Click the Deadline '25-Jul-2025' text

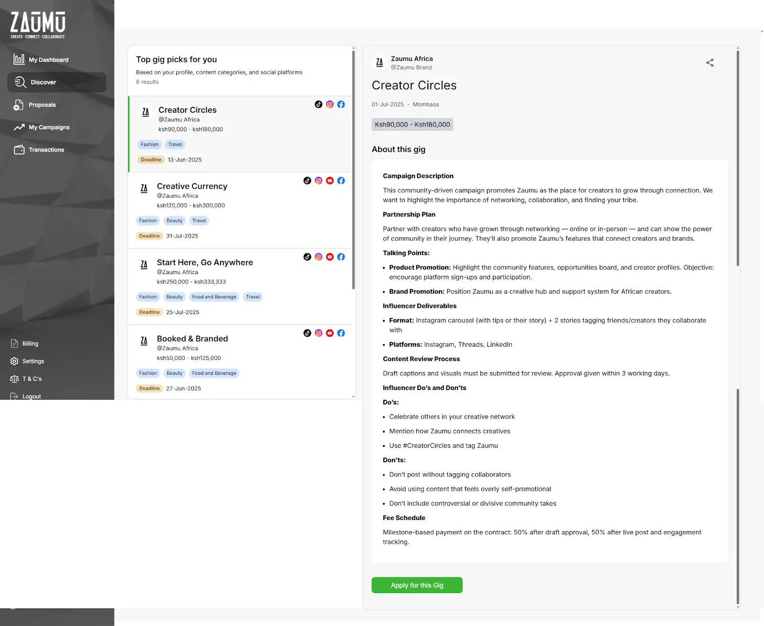point(182,312)
